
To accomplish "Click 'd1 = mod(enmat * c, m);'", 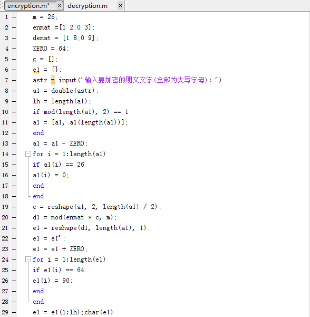I will [75, 217].
